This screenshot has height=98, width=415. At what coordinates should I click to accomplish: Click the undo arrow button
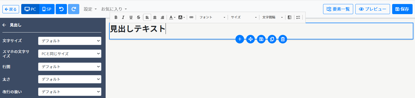(61, 9)
